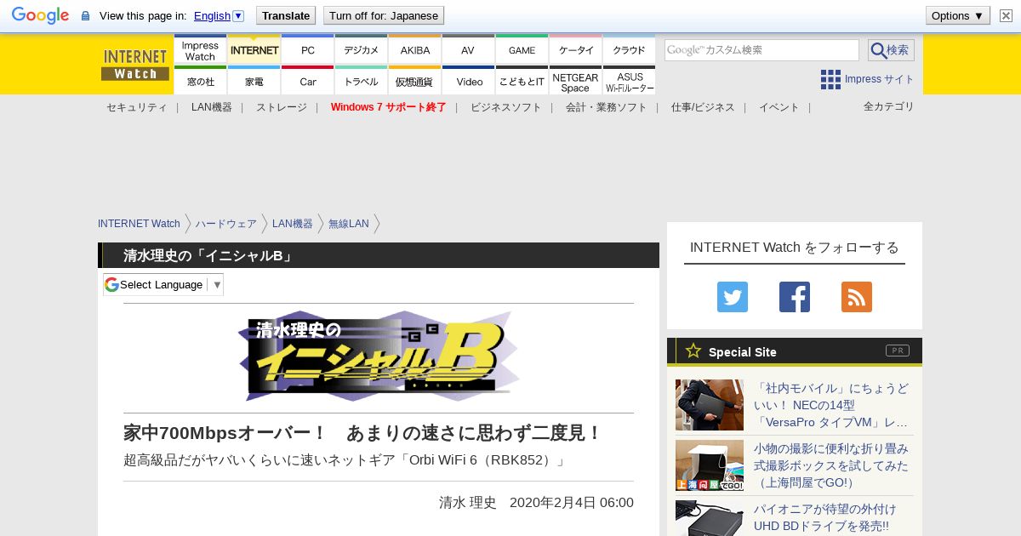Viewport: 1021px width, 536px height.
Task: Open the Impress Watch tab
Action: [200, 50]
